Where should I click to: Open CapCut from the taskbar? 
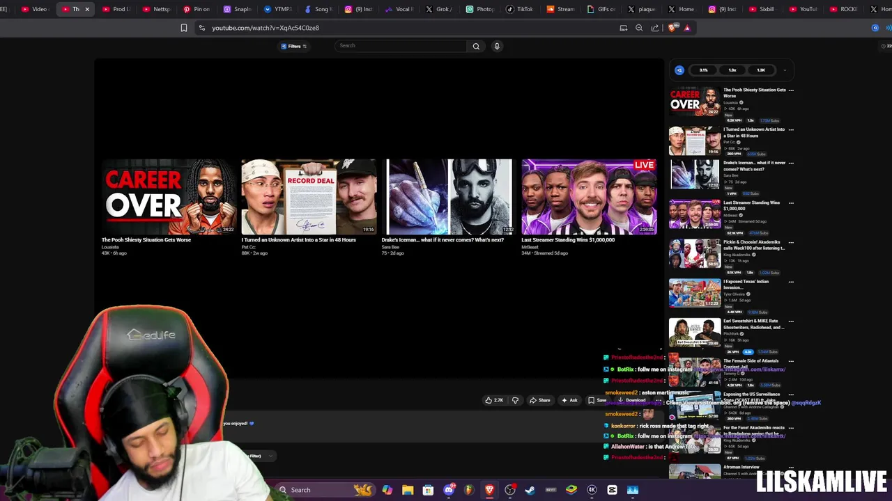pos(612,490)
